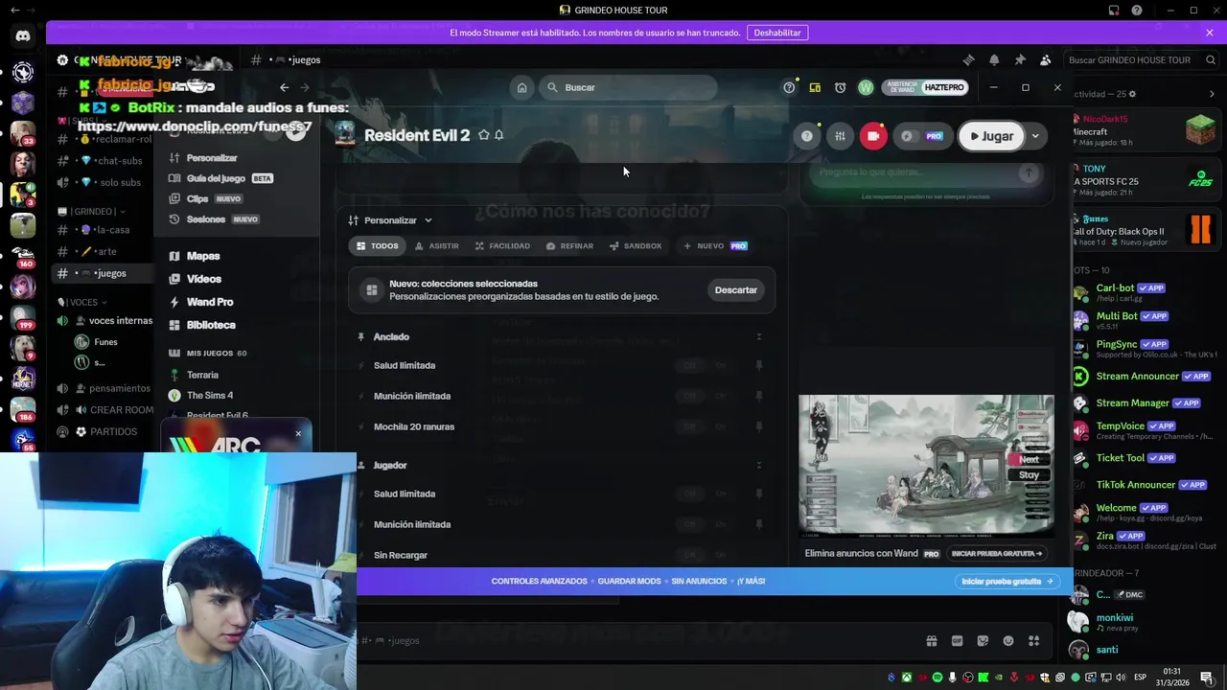1227x690 pixels.
Task: Toggle Salud ilimitada under Anclado
Action: pos(705,365)
